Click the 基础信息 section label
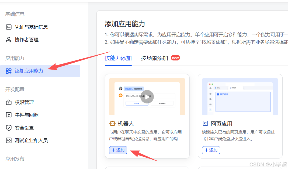The image size is (288, 169). click(x=15, y=14)
